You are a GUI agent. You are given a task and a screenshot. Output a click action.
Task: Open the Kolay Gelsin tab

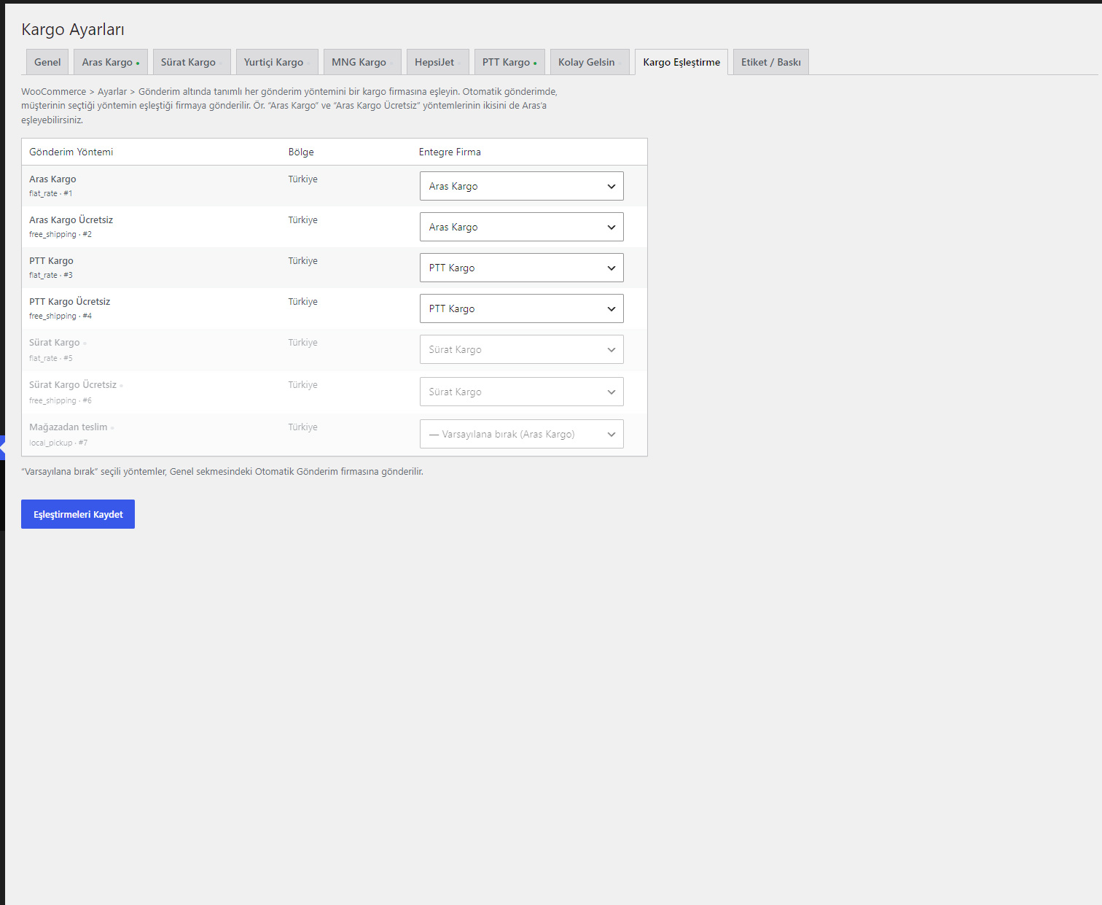pyautogui.click(x=590, y=62)
